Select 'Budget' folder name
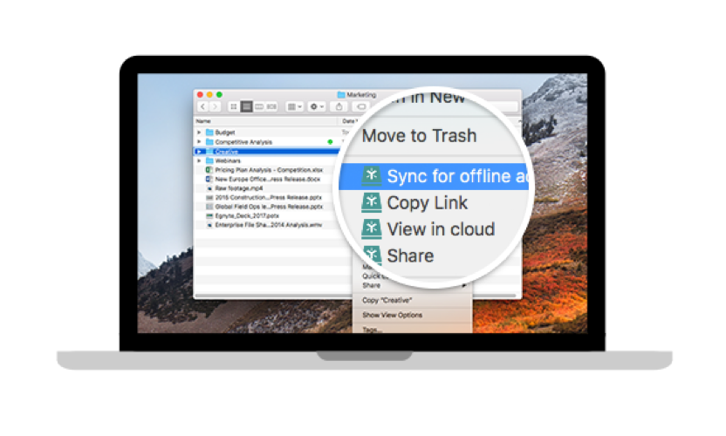726x436 pixels. [225, 133]
